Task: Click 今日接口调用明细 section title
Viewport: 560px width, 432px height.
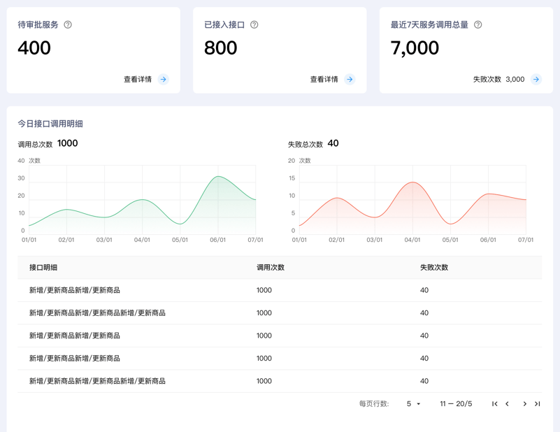Action: click(50, 124)
